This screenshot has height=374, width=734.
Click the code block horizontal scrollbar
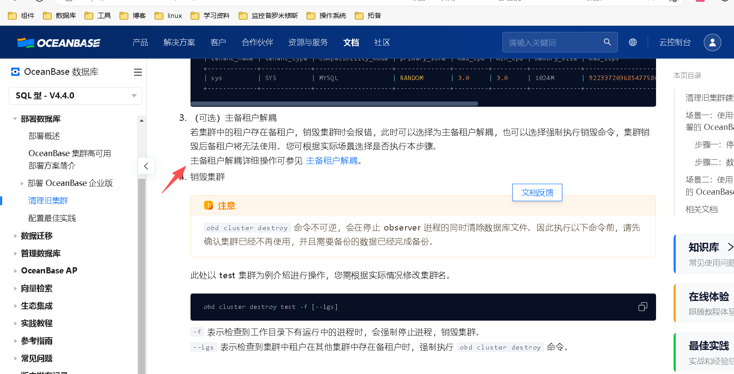click(x=334, y=104)
